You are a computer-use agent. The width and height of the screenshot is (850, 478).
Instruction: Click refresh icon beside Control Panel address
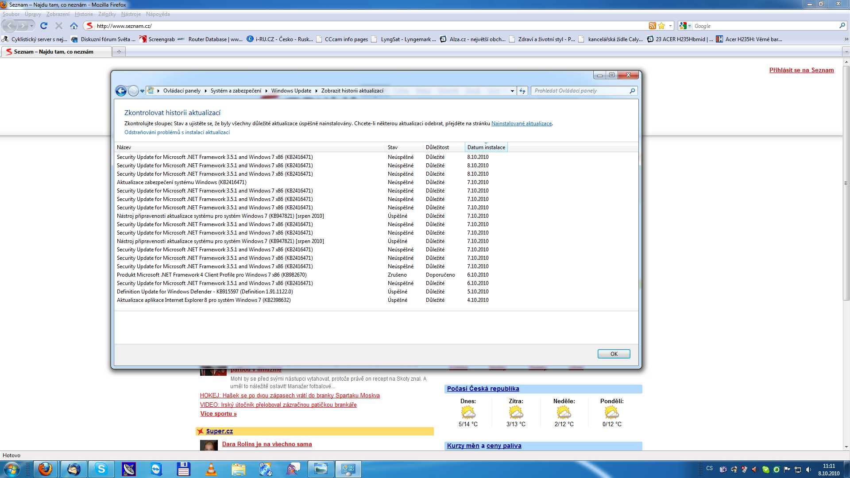(522, 91)
